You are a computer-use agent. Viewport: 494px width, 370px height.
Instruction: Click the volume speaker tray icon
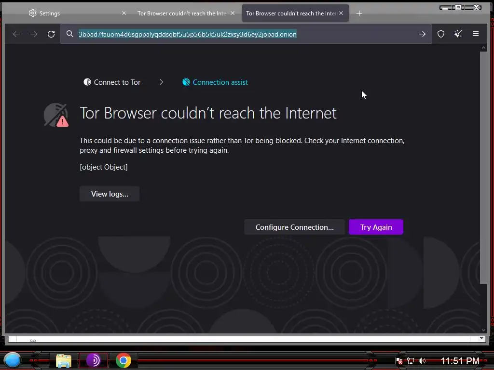(x=422, y=361)
